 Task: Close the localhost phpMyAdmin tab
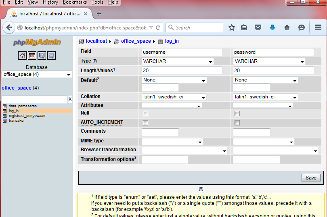click(86, 14)
